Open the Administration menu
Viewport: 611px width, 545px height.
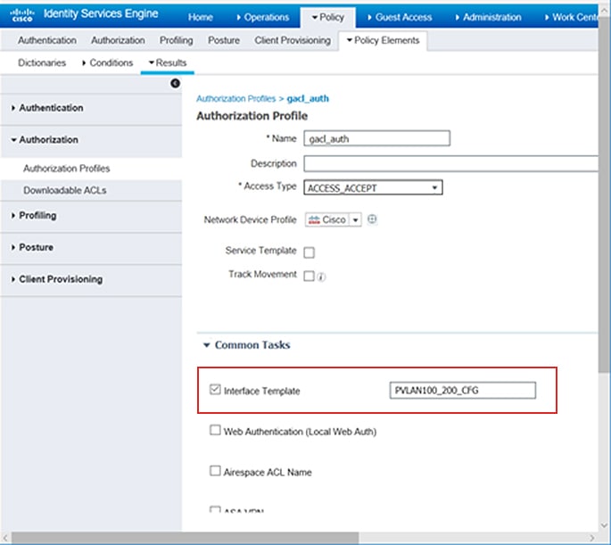coord(488,17)
